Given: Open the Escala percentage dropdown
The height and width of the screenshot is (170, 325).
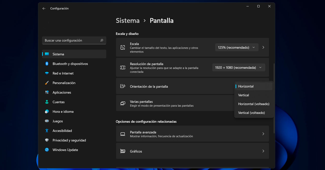Looking at the screenshot, I should (x=236, y=47).
